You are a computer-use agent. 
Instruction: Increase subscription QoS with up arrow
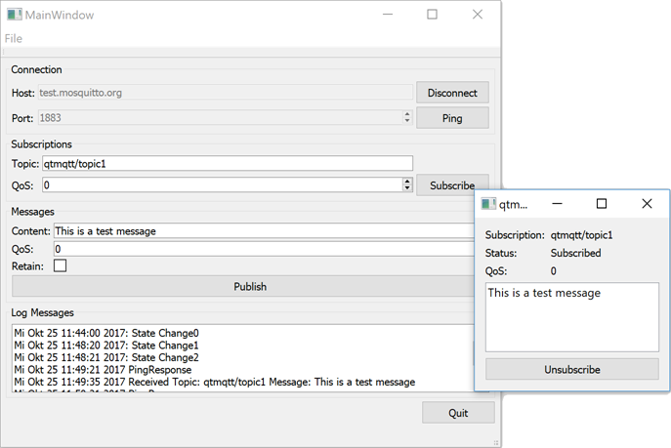(x=407, y=181)
